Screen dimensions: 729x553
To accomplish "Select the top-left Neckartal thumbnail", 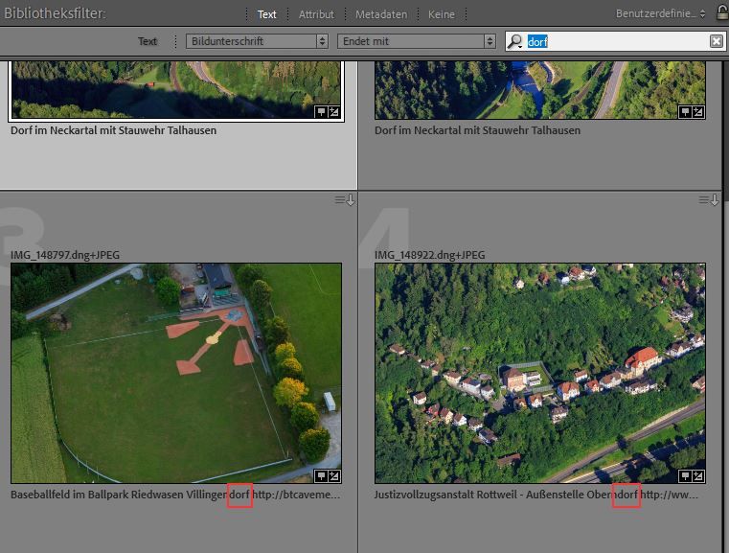I will (x=176, y=90).
